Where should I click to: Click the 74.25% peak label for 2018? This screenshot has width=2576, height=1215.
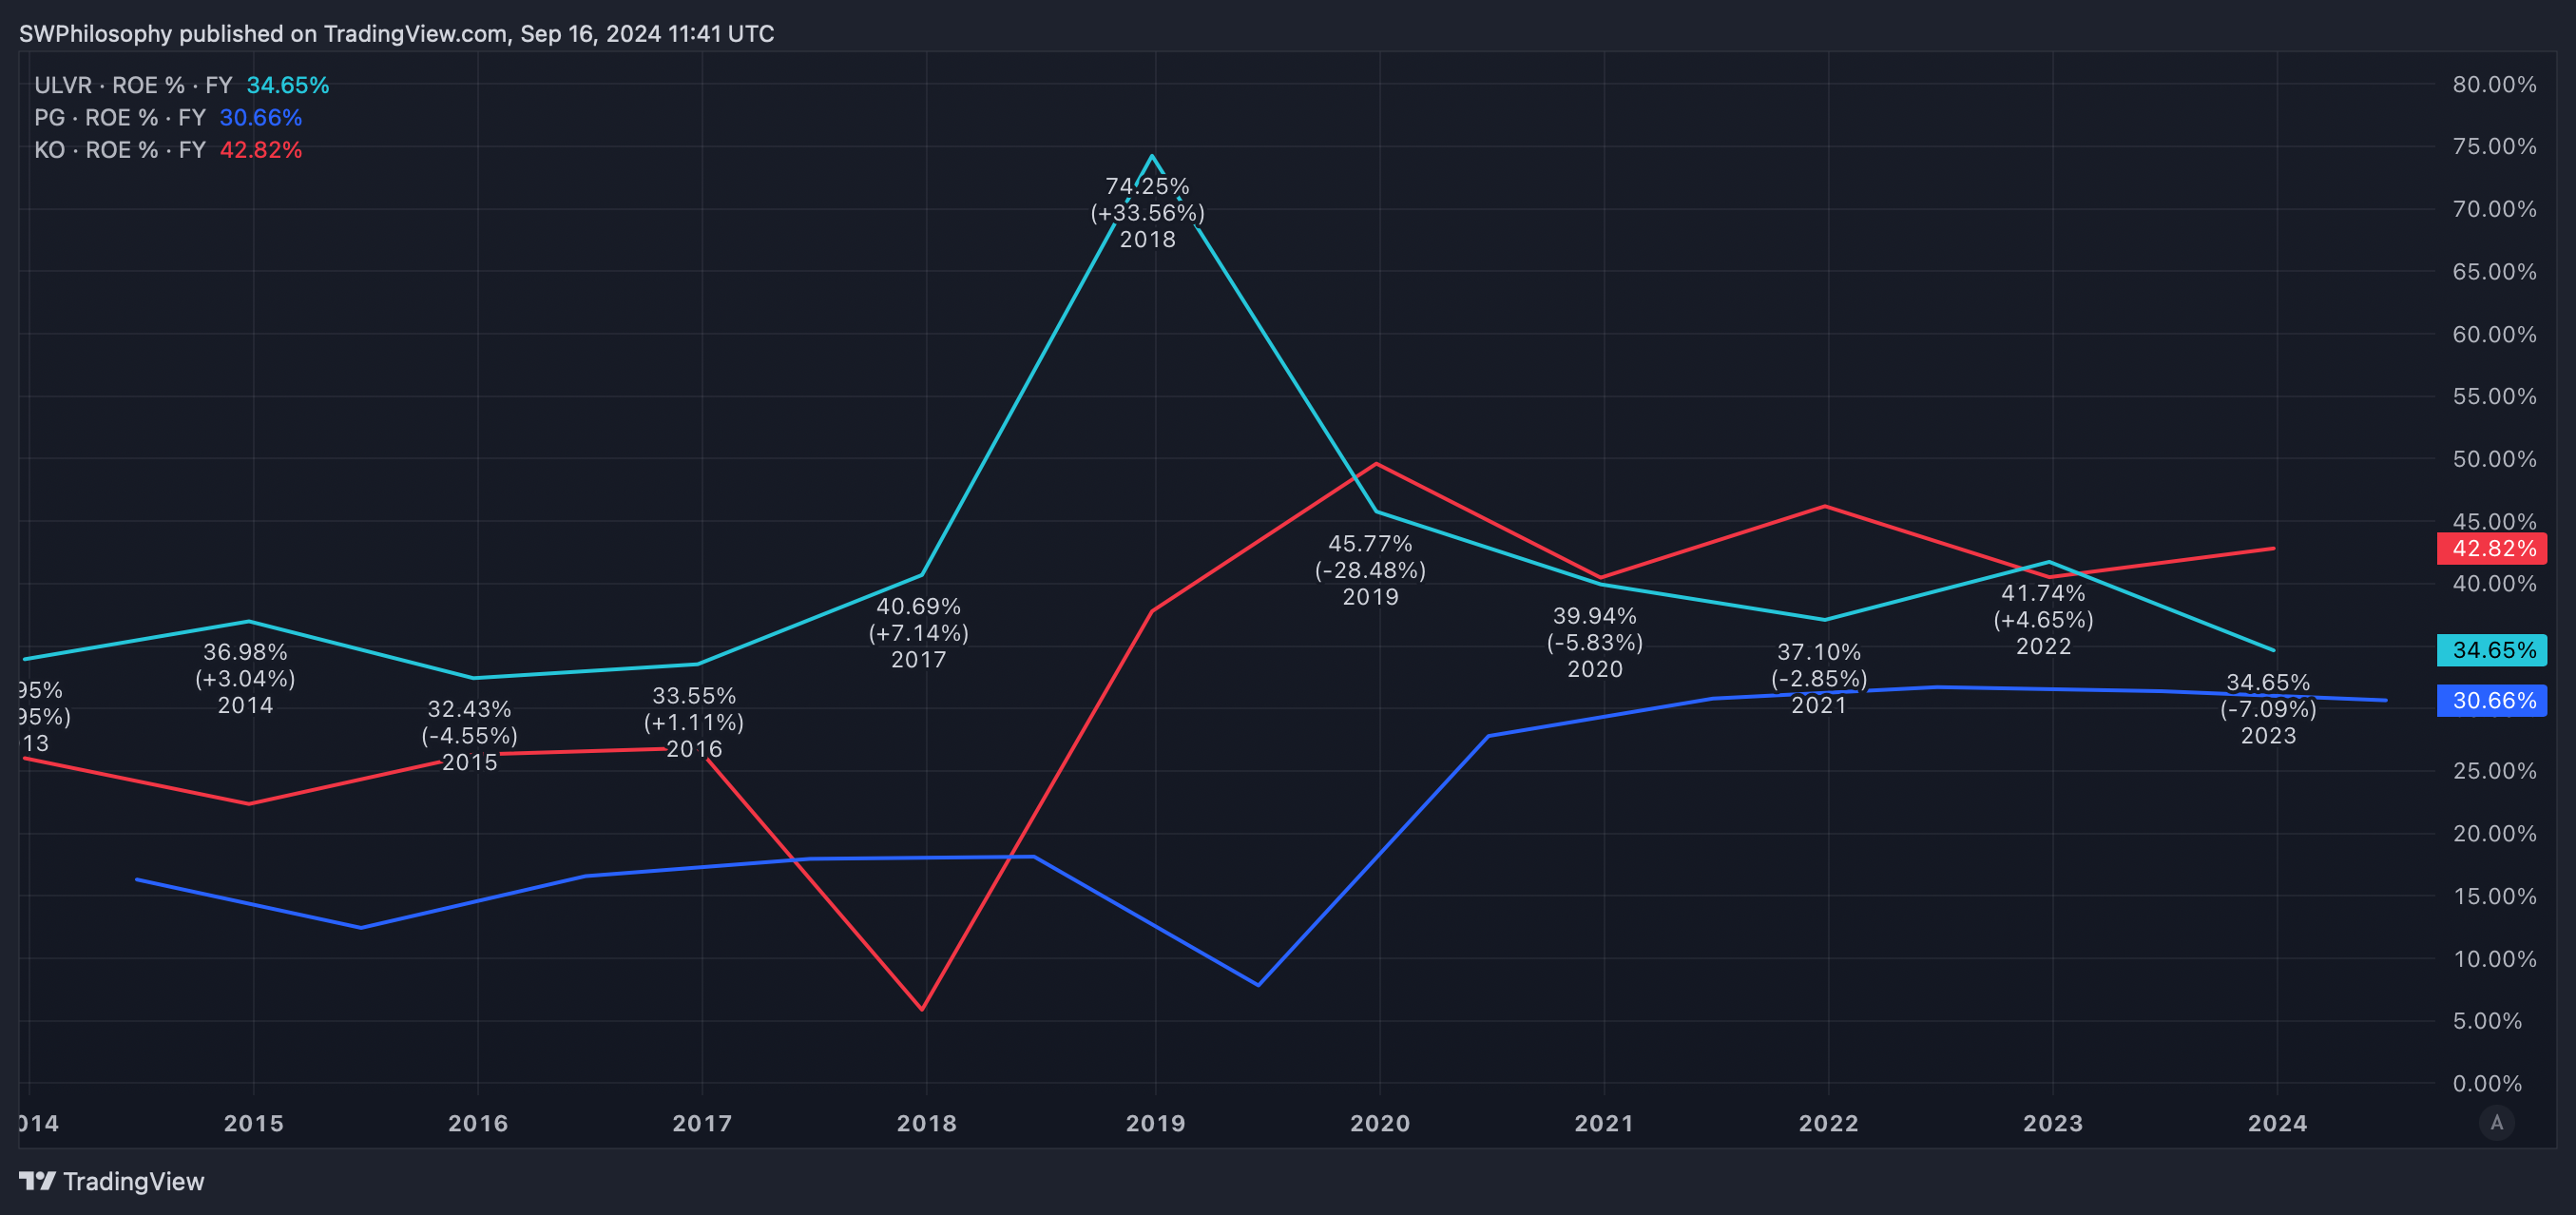pyautogui.click(x=1147, y=187)
